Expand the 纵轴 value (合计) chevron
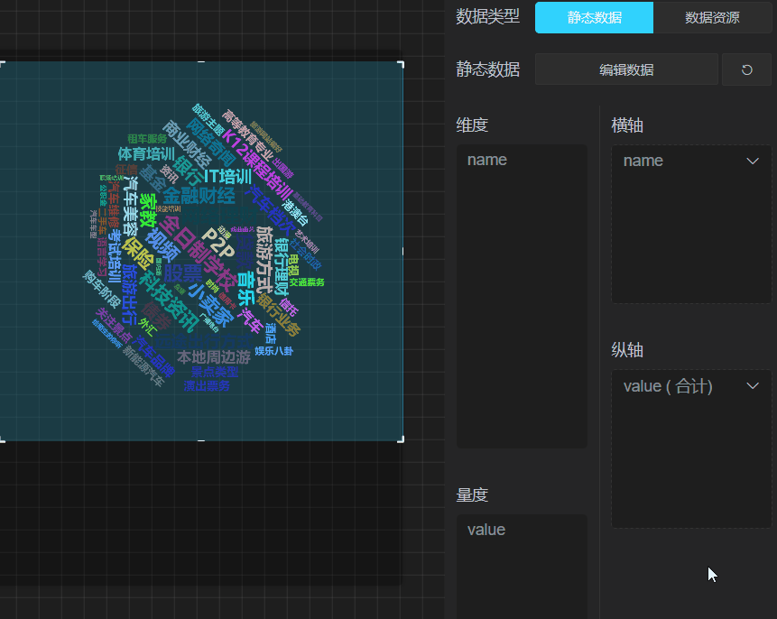Image resolution: width=777 pixels, height=619 pixels. coord(753,386)
